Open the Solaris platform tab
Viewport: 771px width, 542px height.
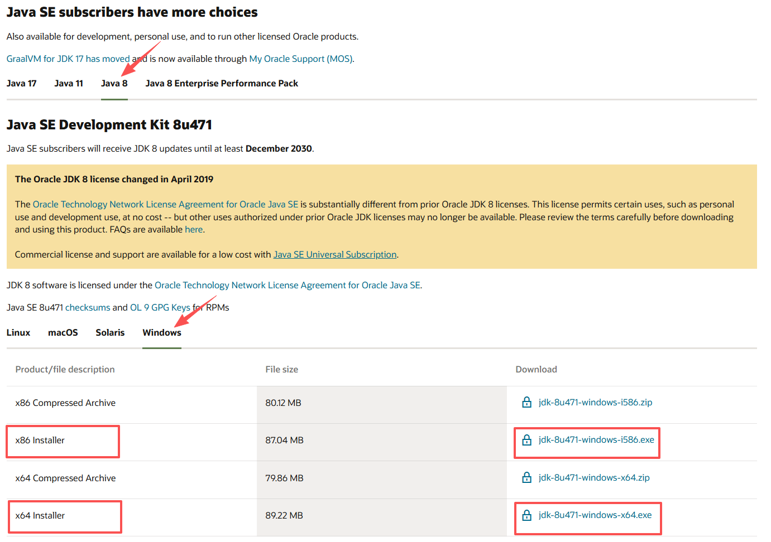pos(110,332)
